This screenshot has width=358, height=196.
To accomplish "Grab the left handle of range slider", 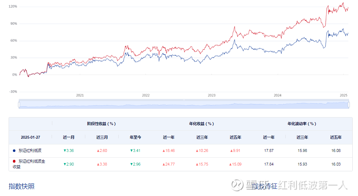I will (19, 105).
